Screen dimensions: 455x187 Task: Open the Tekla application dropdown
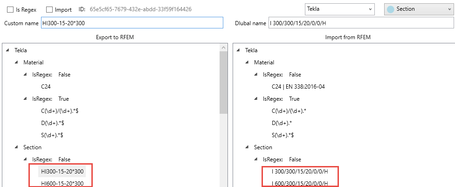(340, 9)
